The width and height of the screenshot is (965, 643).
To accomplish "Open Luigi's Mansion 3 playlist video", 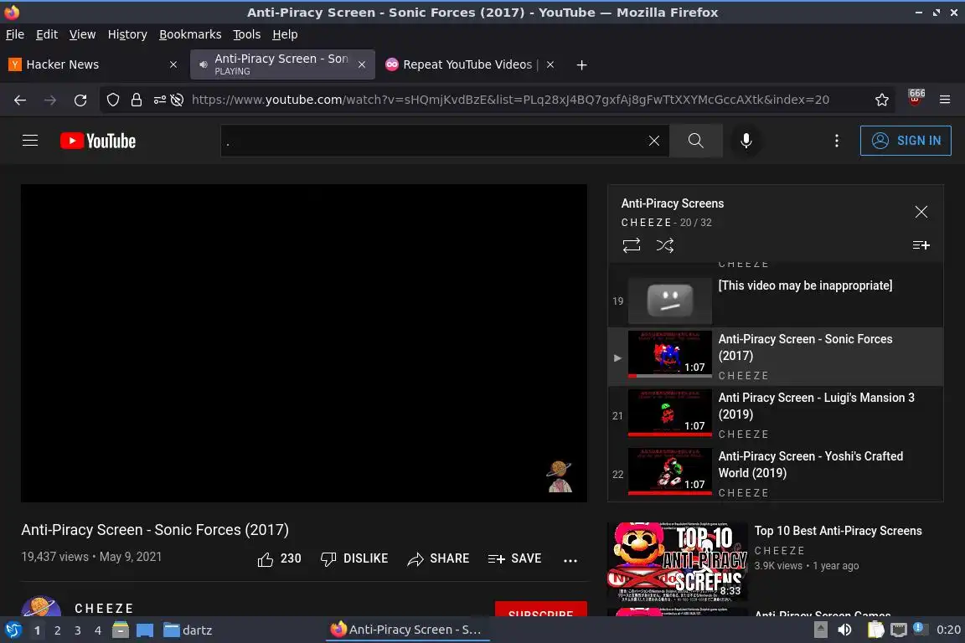I will (x=776, y=415).
